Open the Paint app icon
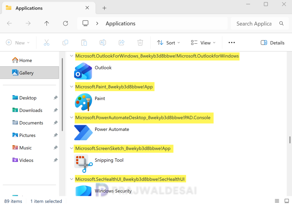 (x=84, y=102)
